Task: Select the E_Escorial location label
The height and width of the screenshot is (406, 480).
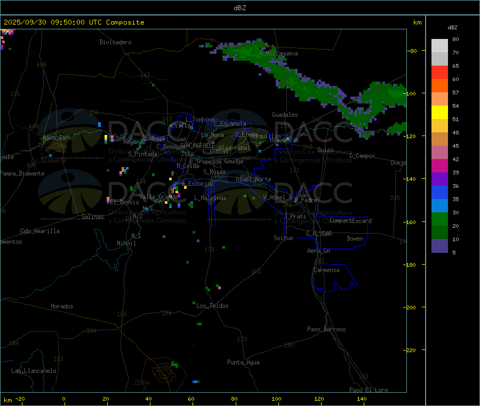Action: (x=197, y=184)
